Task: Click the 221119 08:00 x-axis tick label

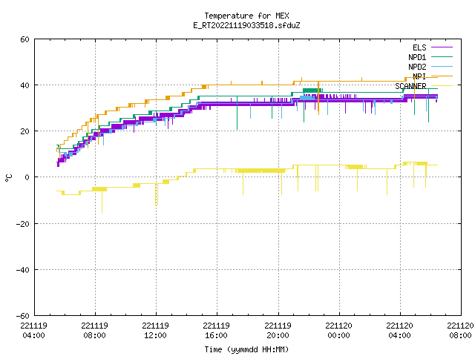Action: pyautogui.click(x=94, y=331)
